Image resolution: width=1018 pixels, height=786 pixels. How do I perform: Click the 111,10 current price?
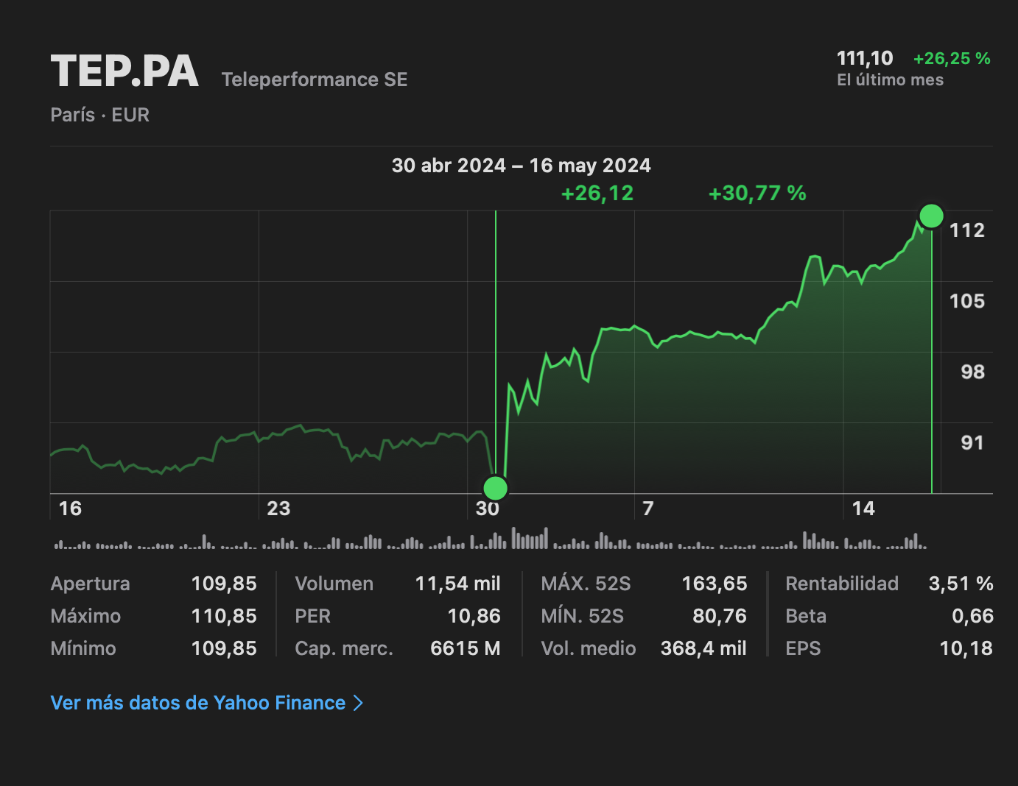[865, 59]
